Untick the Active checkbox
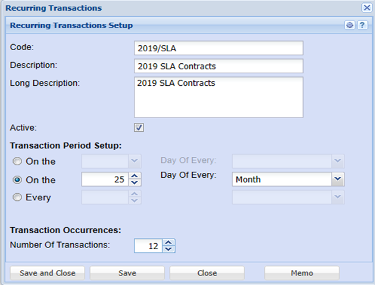Image resolution: width=375 pixels, height=285 pixels. (x=139, y=128)
